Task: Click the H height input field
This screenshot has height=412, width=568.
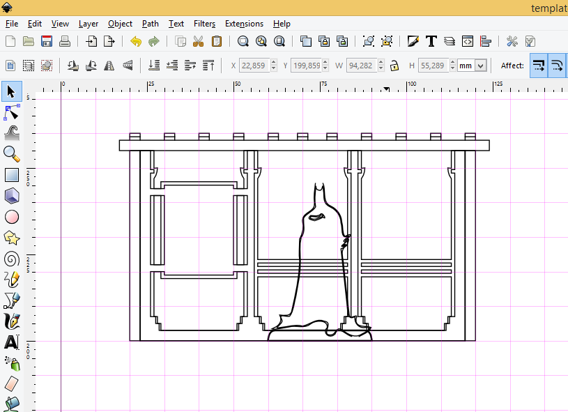Action: 433,66
